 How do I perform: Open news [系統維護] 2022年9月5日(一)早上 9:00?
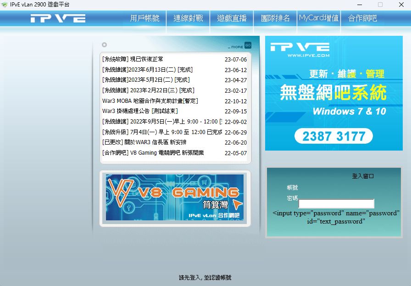point(162,122)
